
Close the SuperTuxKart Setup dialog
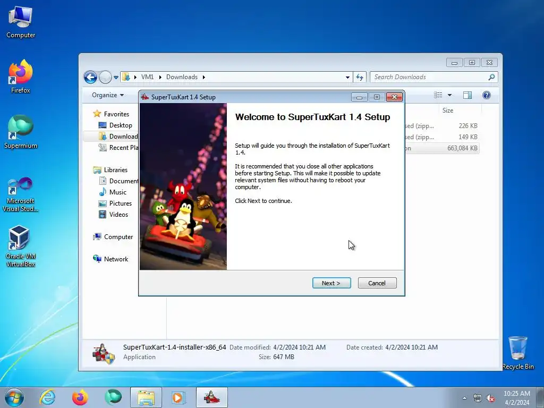pyautogui.click(x=395, y=97)
